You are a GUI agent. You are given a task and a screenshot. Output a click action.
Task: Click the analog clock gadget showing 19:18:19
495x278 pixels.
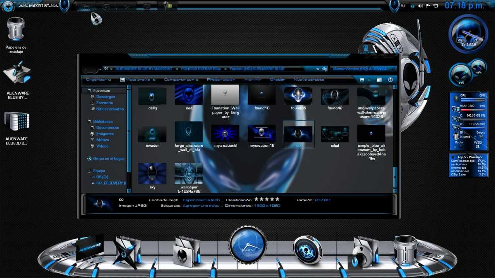(468, 34)
